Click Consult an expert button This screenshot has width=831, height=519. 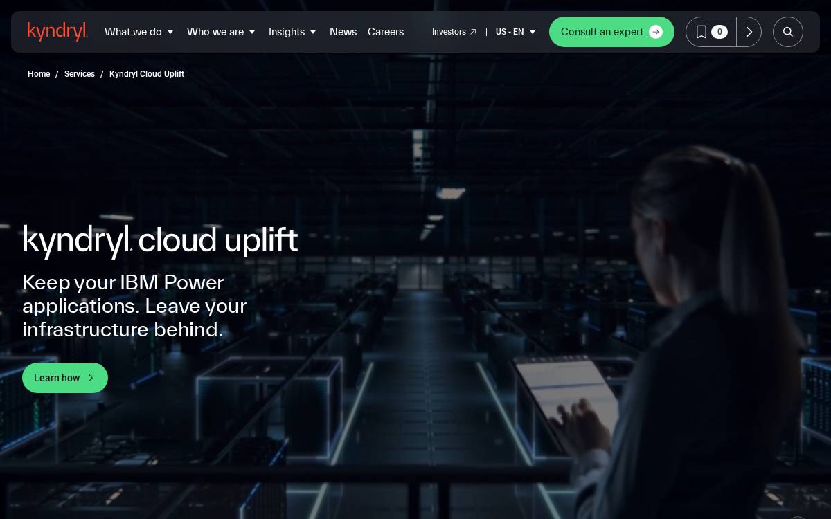(611, 32)
